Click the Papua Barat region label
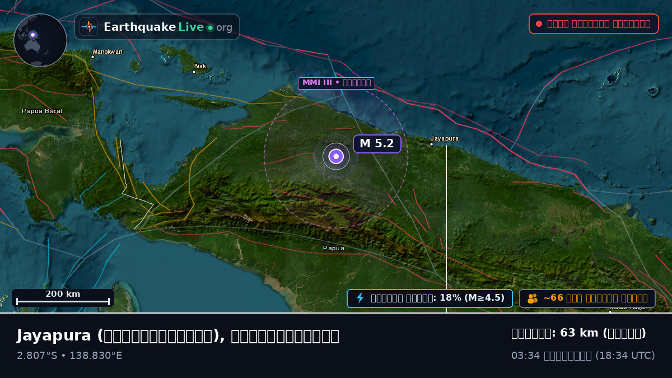This screenshot has height=378, width=672. click(42, 111)
